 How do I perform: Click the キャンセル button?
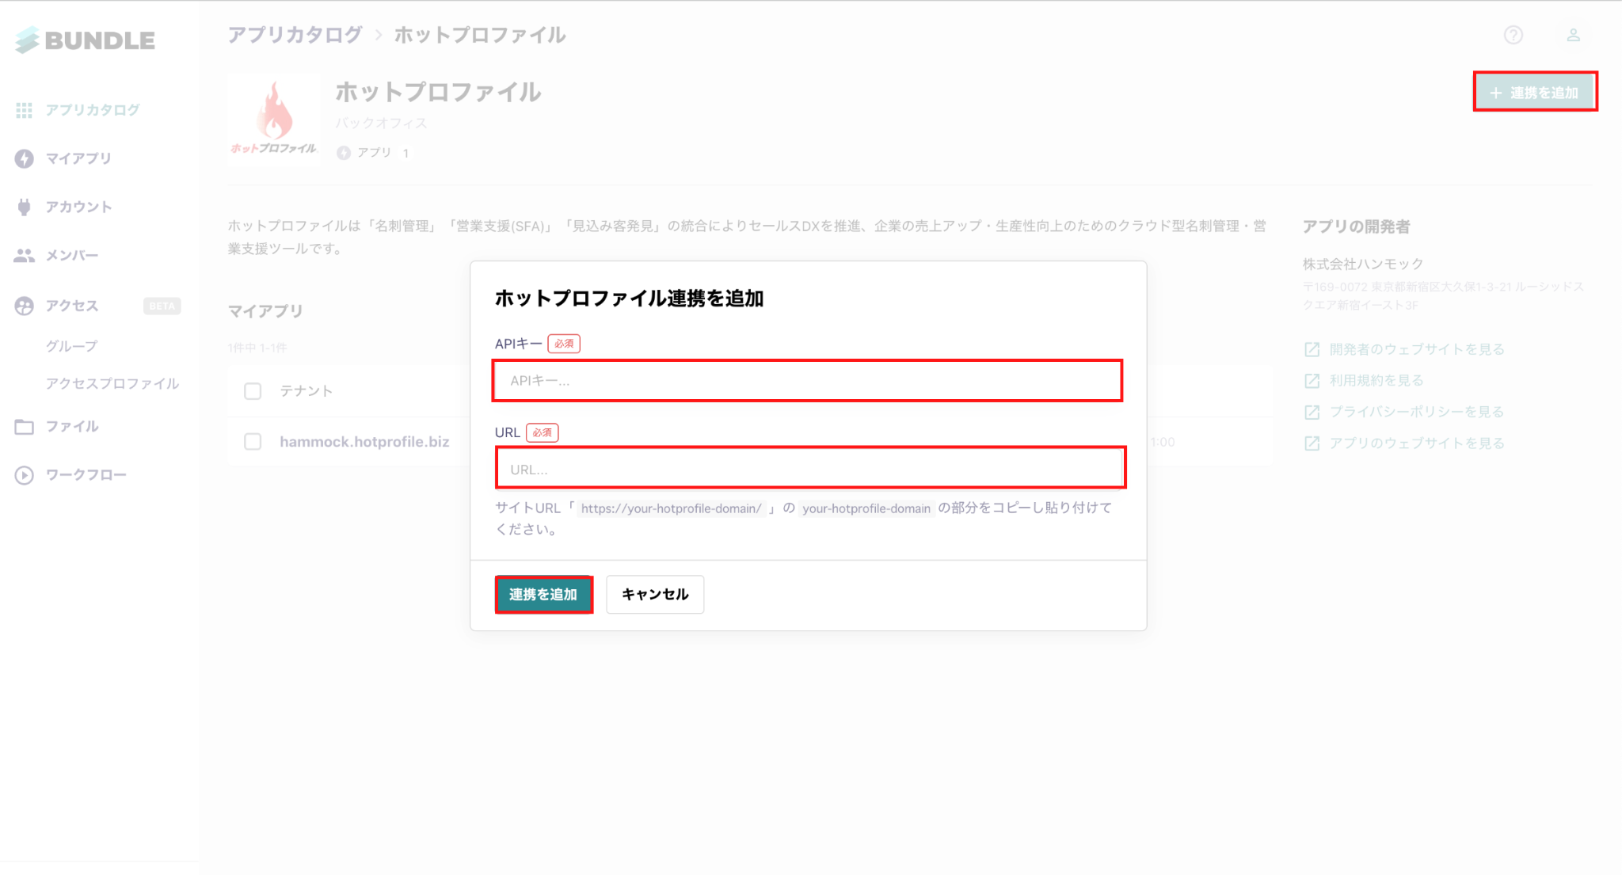(655, 595)
